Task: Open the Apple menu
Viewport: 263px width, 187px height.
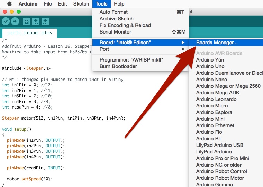Action: click(10, 4)
